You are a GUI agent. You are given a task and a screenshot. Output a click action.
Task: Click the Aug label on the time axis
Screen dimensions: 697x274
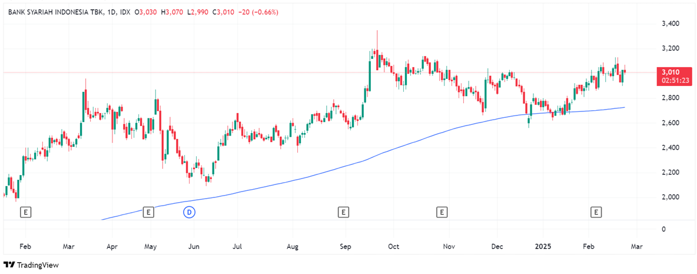(x=292, y=246)
